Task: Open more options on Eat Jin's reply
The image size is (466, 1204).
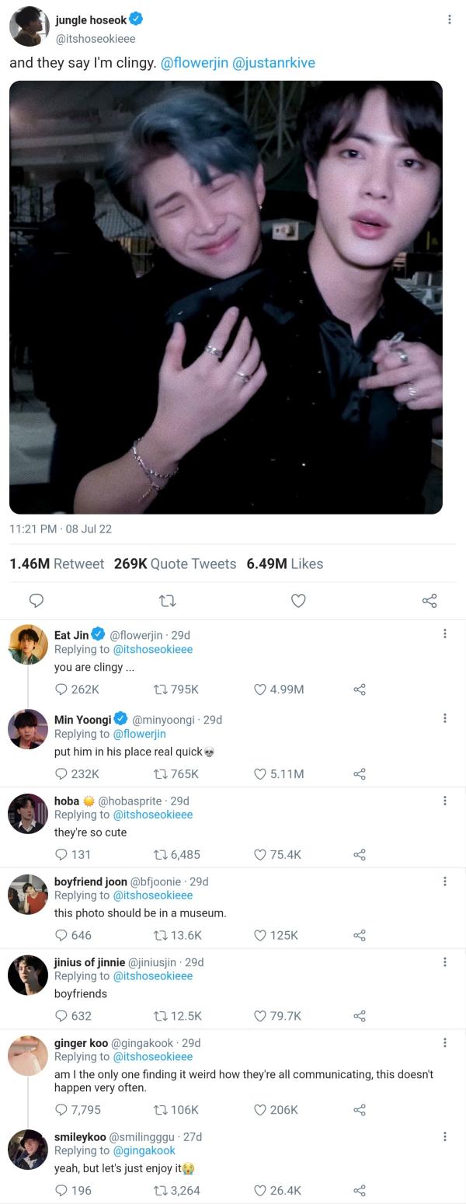Action: [x=444, y=633]
